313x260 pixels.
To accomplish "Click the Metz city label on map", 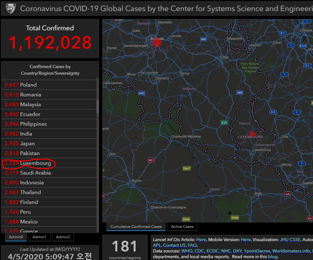I will click(x=258, y=194).
